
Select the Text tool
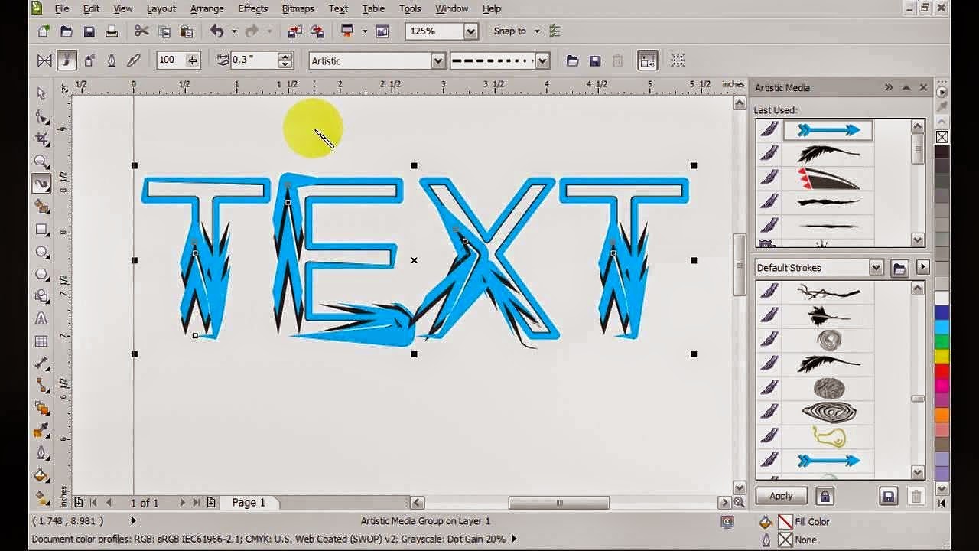(x=41, y=319)
